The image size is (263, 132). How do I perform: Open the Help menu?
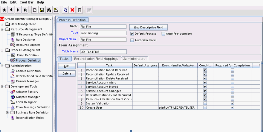coord(40,2)
